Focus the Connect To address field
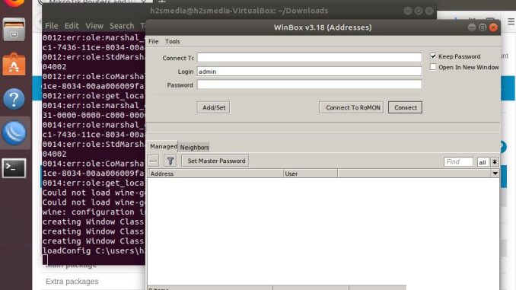Screen dimensions: 516x290 [309, 58]
